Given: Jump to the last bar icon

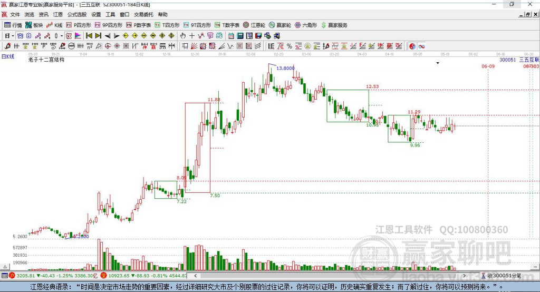Looking at the screenshot, I should 98,36.
